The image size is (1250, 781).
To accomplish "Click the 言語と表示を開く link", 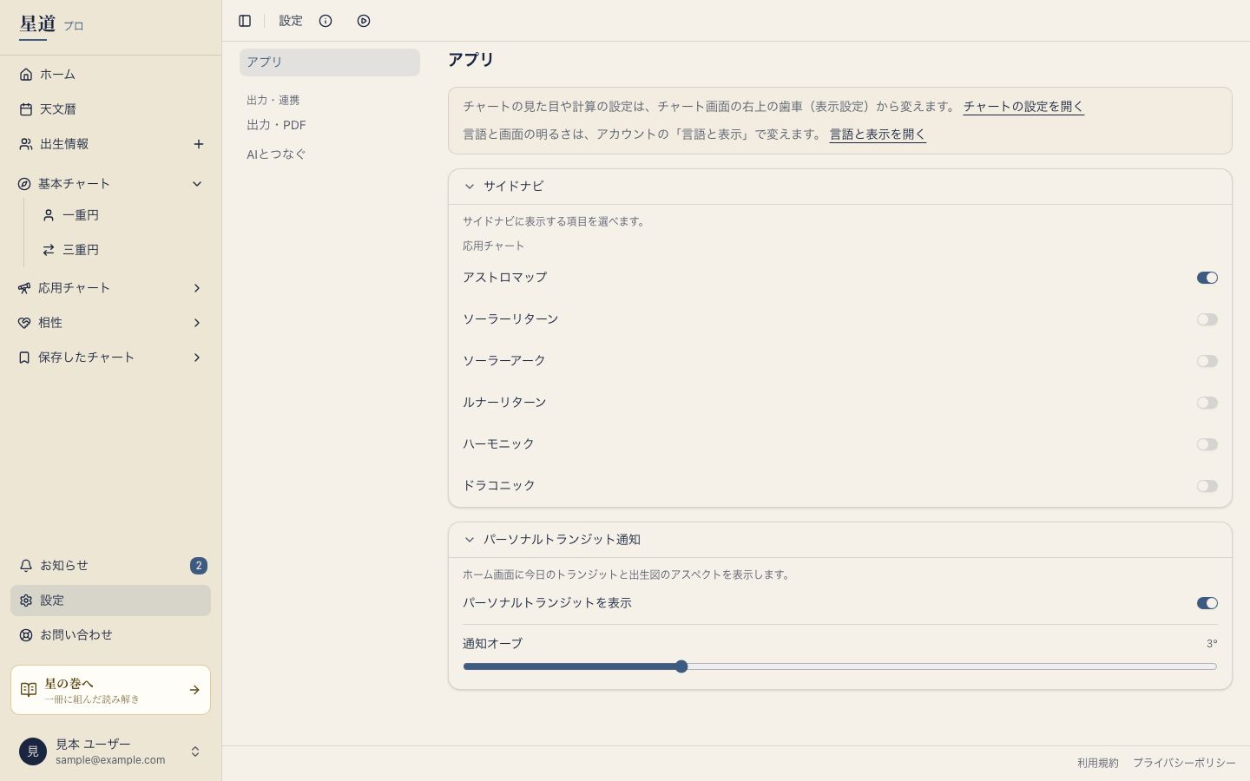I will (878, 135).
